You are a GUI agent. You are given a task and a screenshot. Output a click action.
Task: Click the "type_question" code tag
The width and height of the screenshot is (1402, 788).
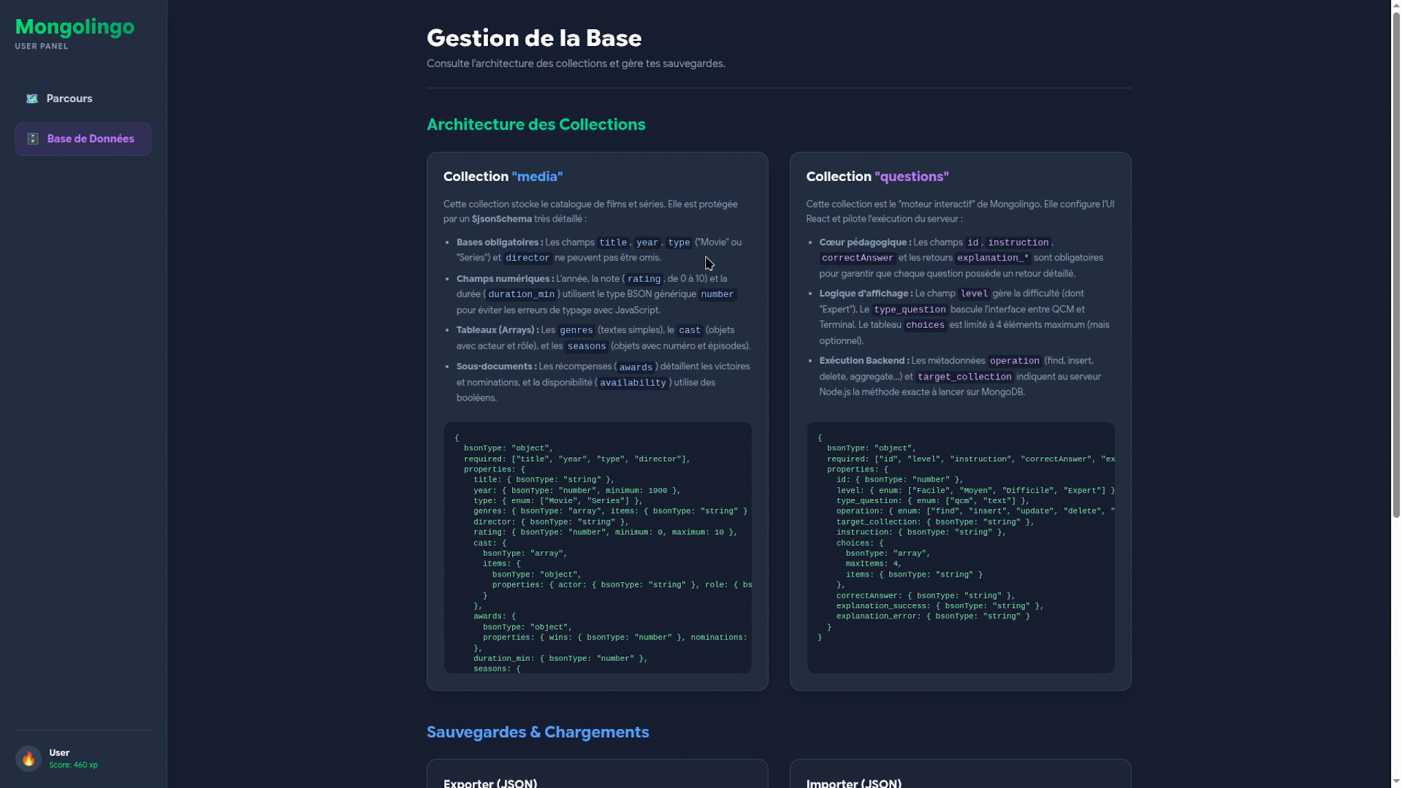click(909, 310)
